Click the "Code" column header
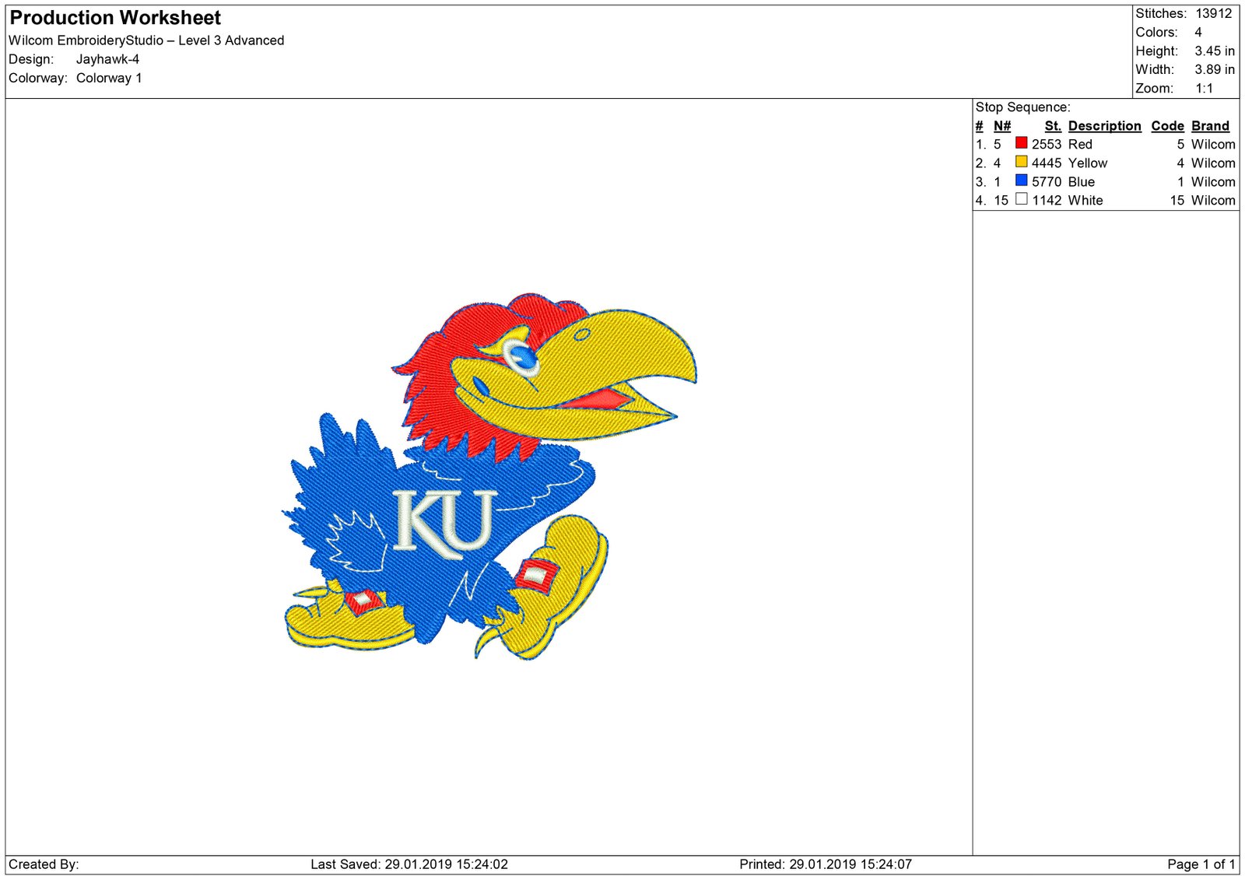The image size is (1245, 876). click(1167, 126)
